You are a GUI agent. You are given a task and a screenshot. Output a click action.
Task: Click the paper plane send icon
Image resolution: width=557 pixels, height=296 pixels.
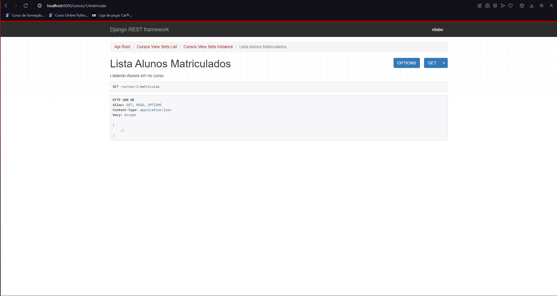click(x=503, y=6)
